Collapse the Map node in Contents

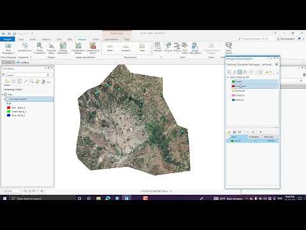coord(3,95)
